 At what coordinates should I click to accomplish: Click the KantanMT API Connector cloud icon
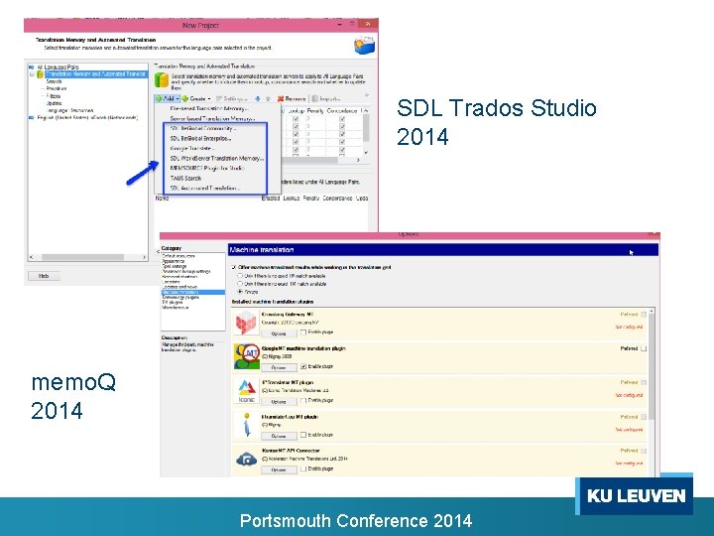[x=246, y=459]
